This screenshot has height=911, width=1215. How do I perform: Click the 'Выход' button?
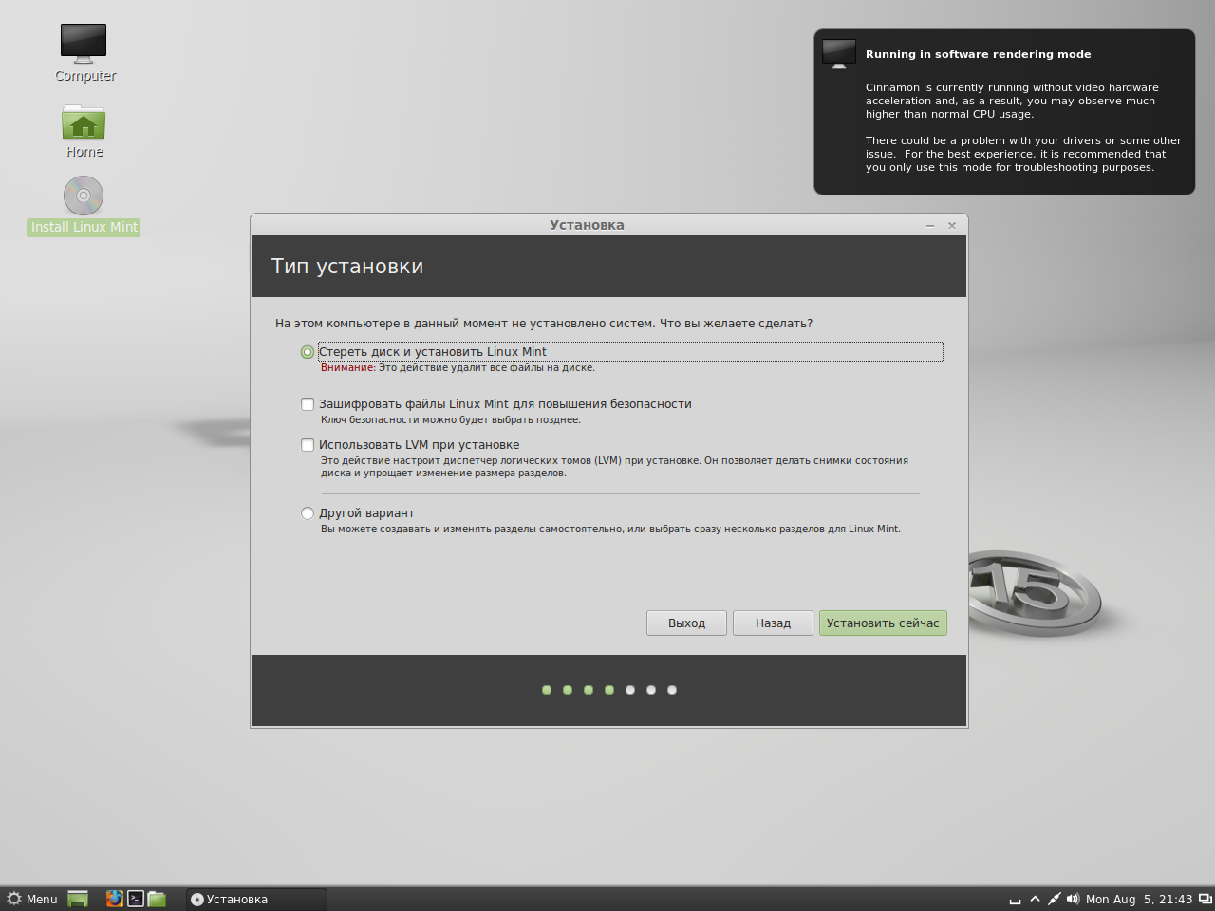[x=686, y=623]
